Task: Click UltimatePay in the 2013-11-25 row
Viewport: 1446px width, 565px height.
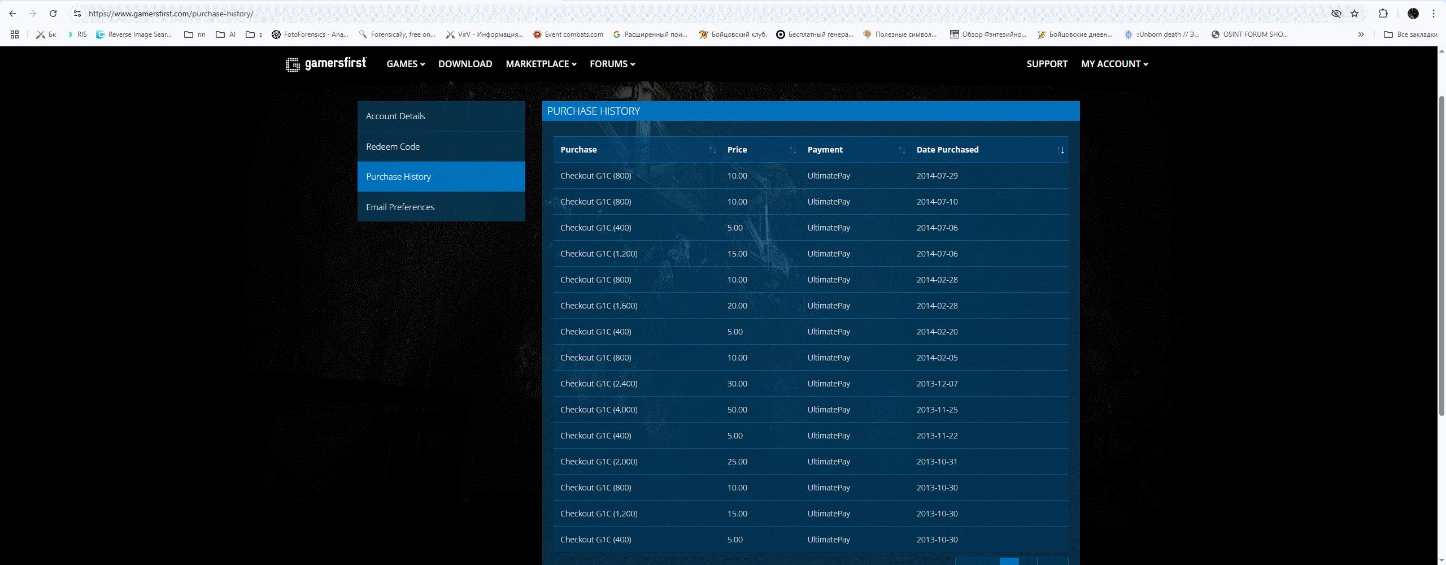Action: coord(829,410)
